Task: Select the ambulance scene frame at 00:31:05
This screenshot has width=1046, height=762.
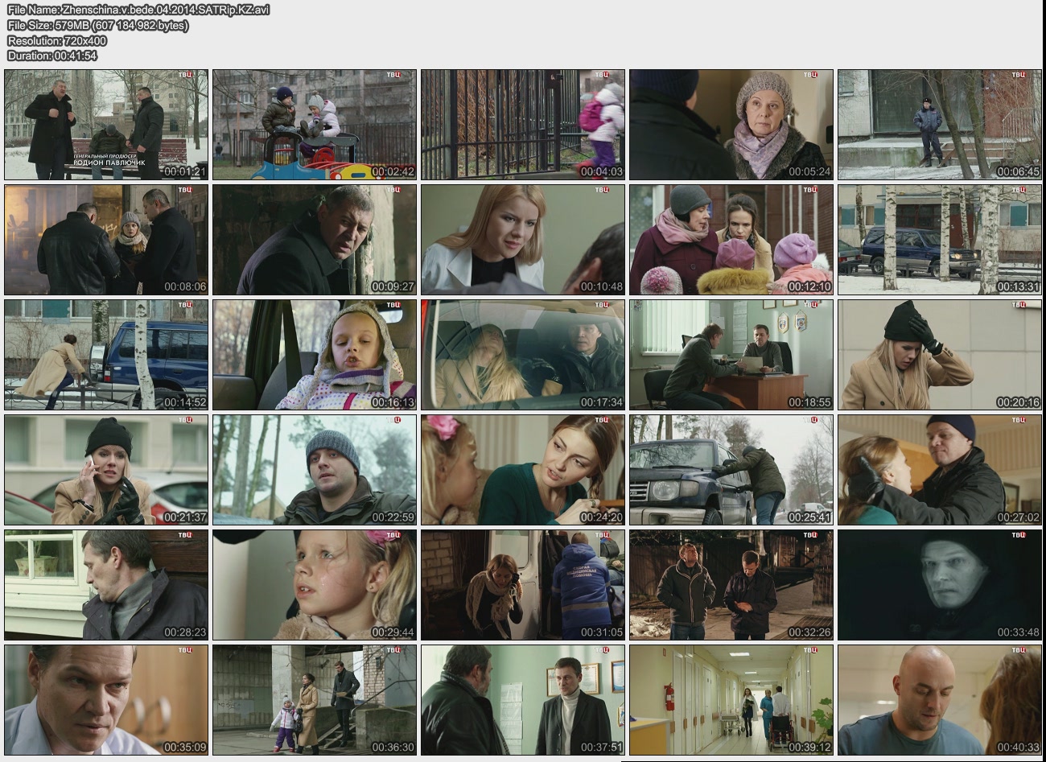Action: coord(523,585)
